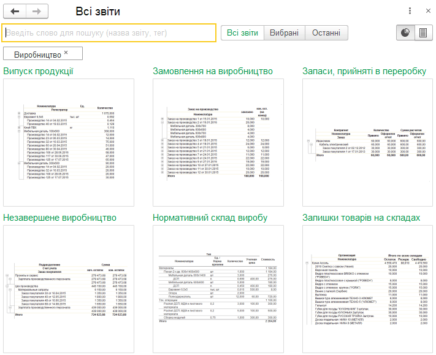436x355 pixels.
Task: Click the Незавершене виробництво preview thumbnail
Action: (69, 289)
